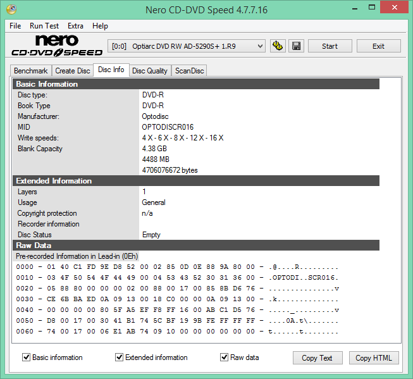Open the Optiarc DVD RW drive dropdown
The height and width of the screenshot is (379, 413).
click(187, 46)
